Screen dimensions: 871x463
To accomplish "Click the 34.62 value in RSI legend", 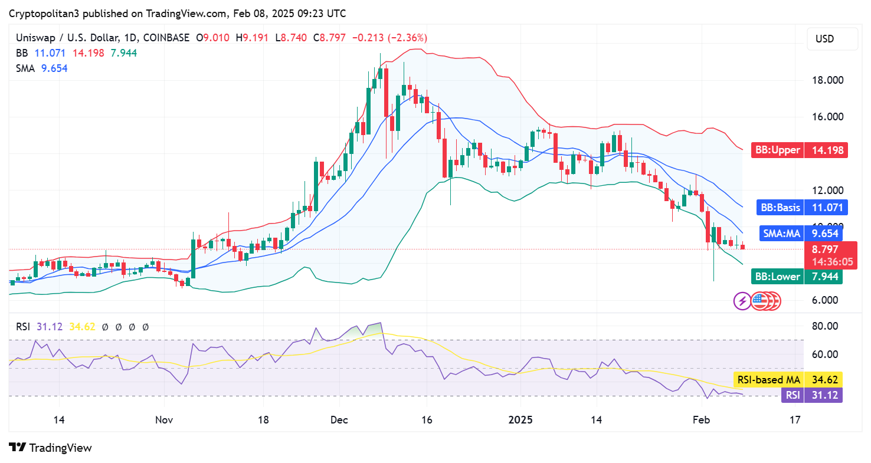I will click(83, 326).
